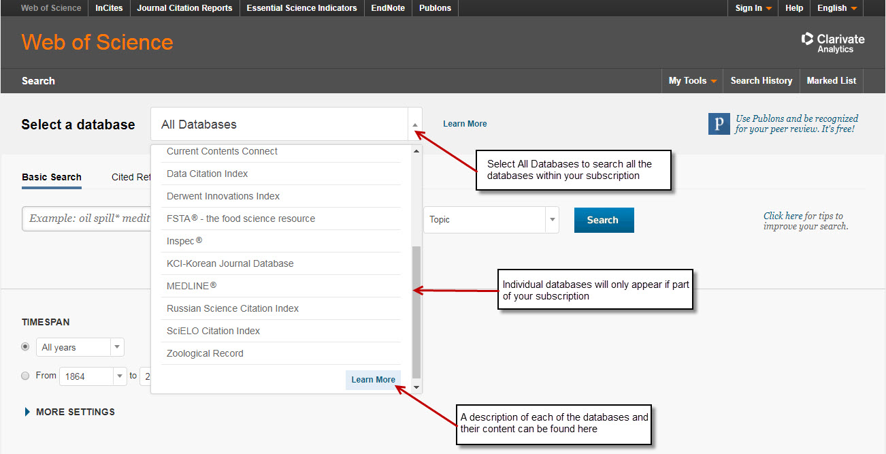Click the search example input field
Screen dimensions: 886x454
(x=88, y=219)
